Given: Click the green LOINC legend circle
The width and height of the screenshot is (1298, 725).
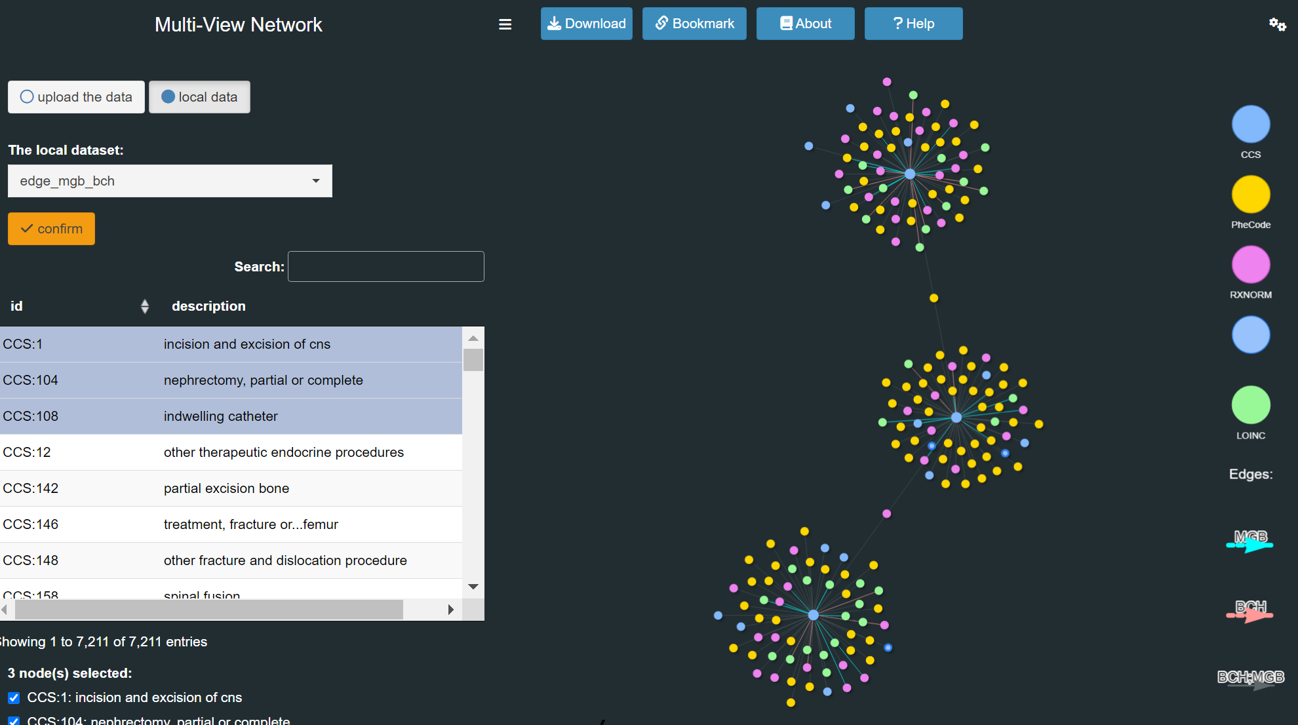Looking at the screenshot, I should (x=1250, y=405).
